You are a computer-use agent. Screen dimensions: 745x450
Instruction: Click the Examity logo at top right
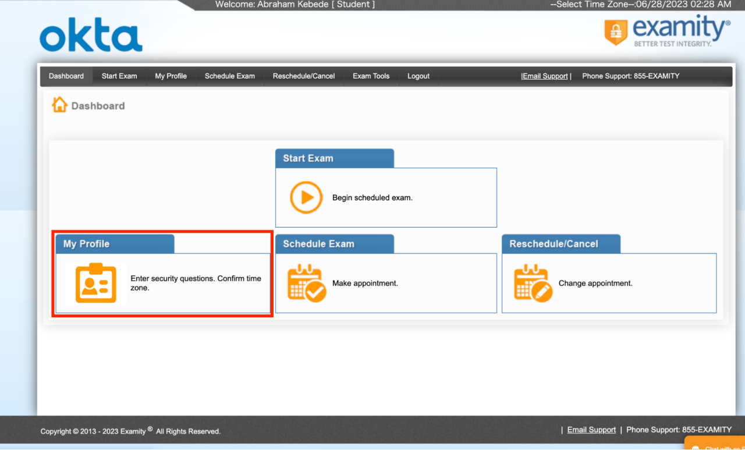click(x=667, y=31)
